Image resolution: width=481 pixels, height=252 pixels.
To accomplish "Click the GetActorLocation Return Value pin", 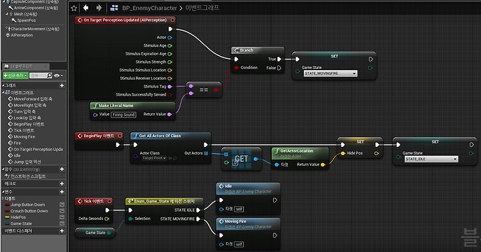I will tap(323, 164).
